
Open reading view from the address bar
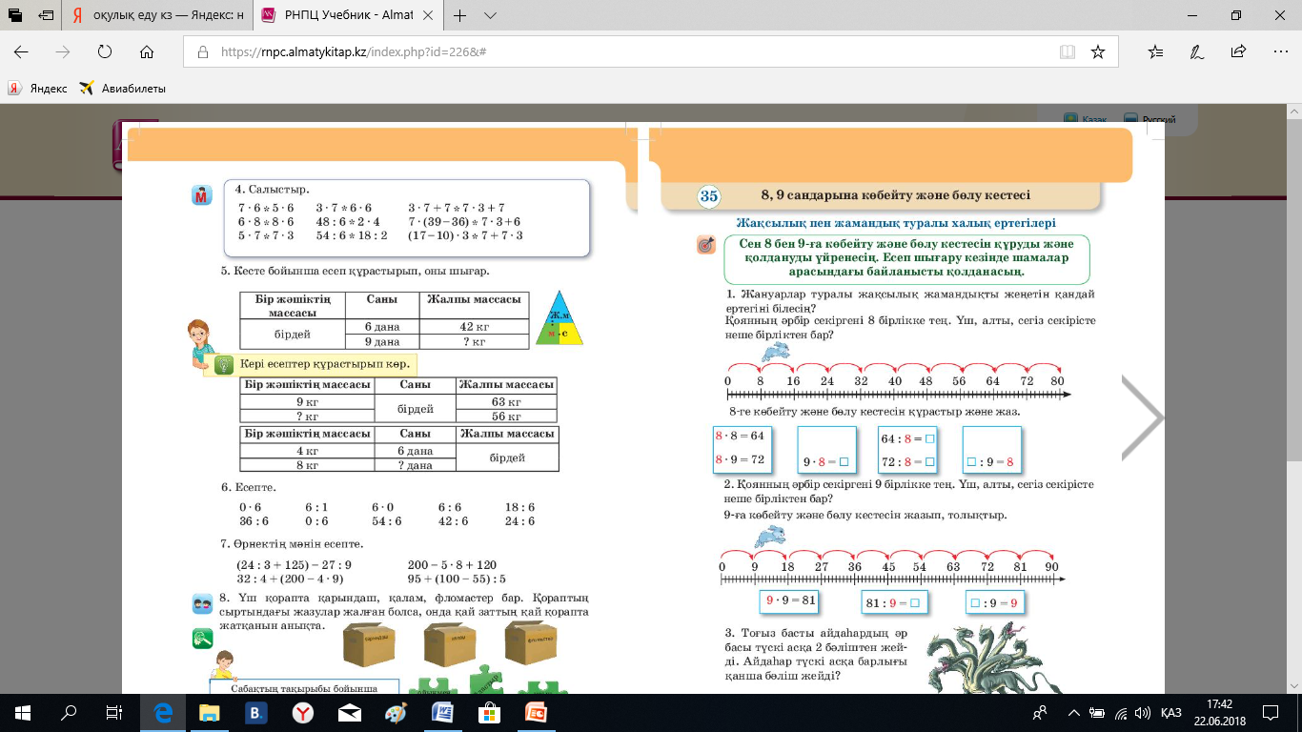[x=1066, y=52]
